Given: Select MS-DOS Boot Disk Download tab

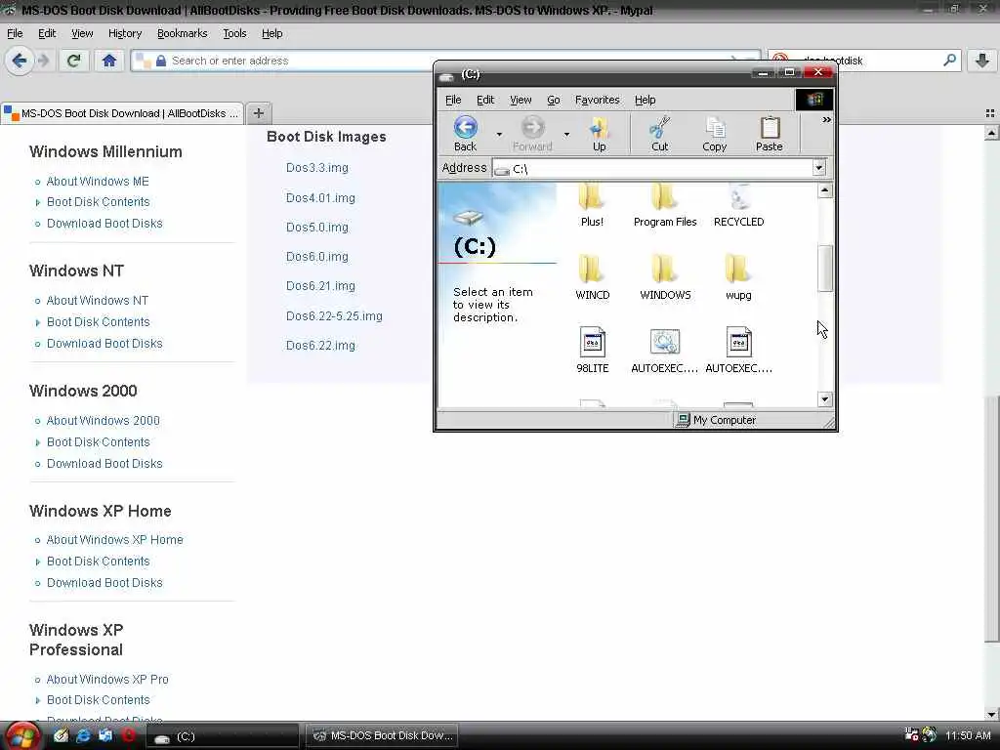Looking at the screenshot, I should 122,113.
